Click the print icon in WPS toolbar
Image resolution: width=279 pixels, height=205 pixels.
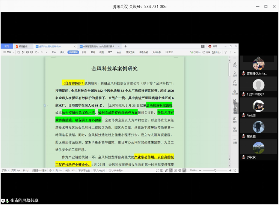click(x=27, y=52)
